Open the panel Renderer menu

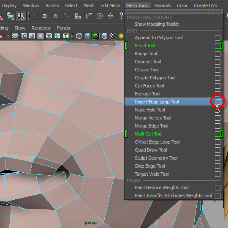[x=41, y=28]
